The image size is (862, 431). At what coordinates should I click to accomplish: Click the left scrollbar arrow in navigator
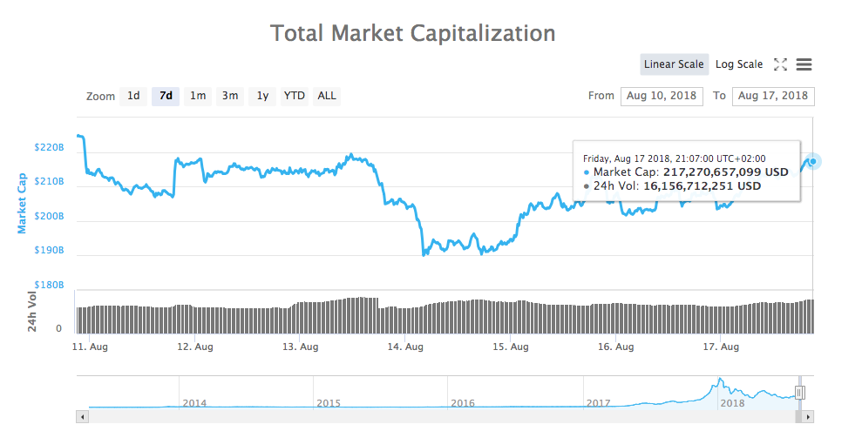click(x=83, y=417)
